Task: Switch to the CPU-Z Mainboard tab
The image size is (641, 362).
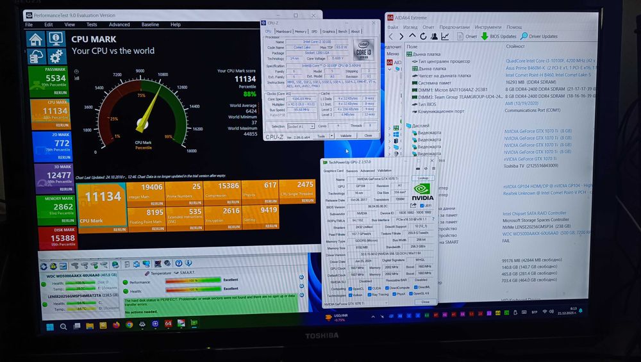Action: coord(284,31)
